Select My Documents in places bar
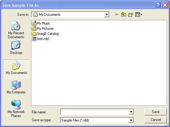Viewport: 170px width, 127px height. click(16, 69)
